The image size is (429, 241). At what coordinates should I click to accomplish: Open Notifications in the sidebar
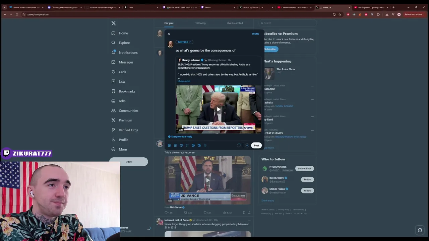124,53
